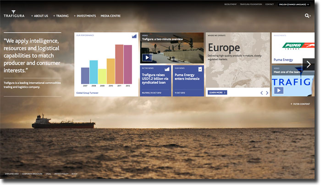321x185 pixels.
Task: Click document icon on Puma Energy news tile
Action: tap(200, 69)
